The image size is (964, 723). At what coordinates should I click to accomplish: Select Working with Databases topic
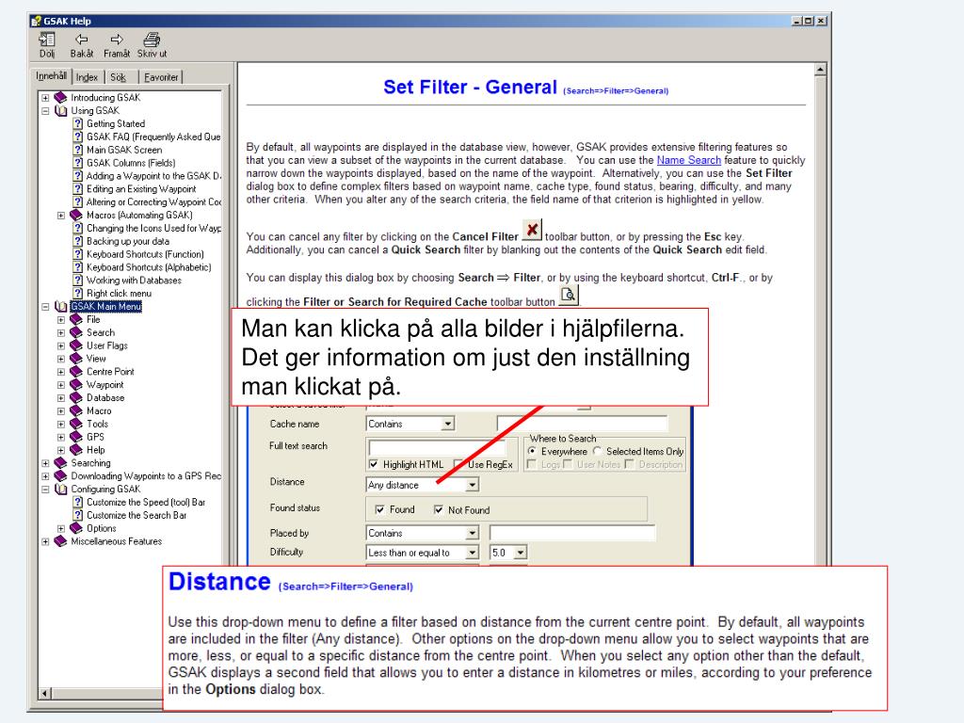(134, 281)
